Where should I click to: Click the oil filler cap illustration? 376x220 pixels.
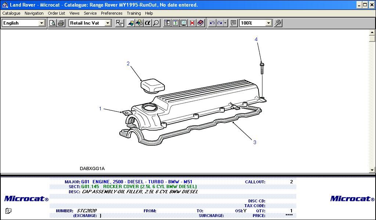152,87
